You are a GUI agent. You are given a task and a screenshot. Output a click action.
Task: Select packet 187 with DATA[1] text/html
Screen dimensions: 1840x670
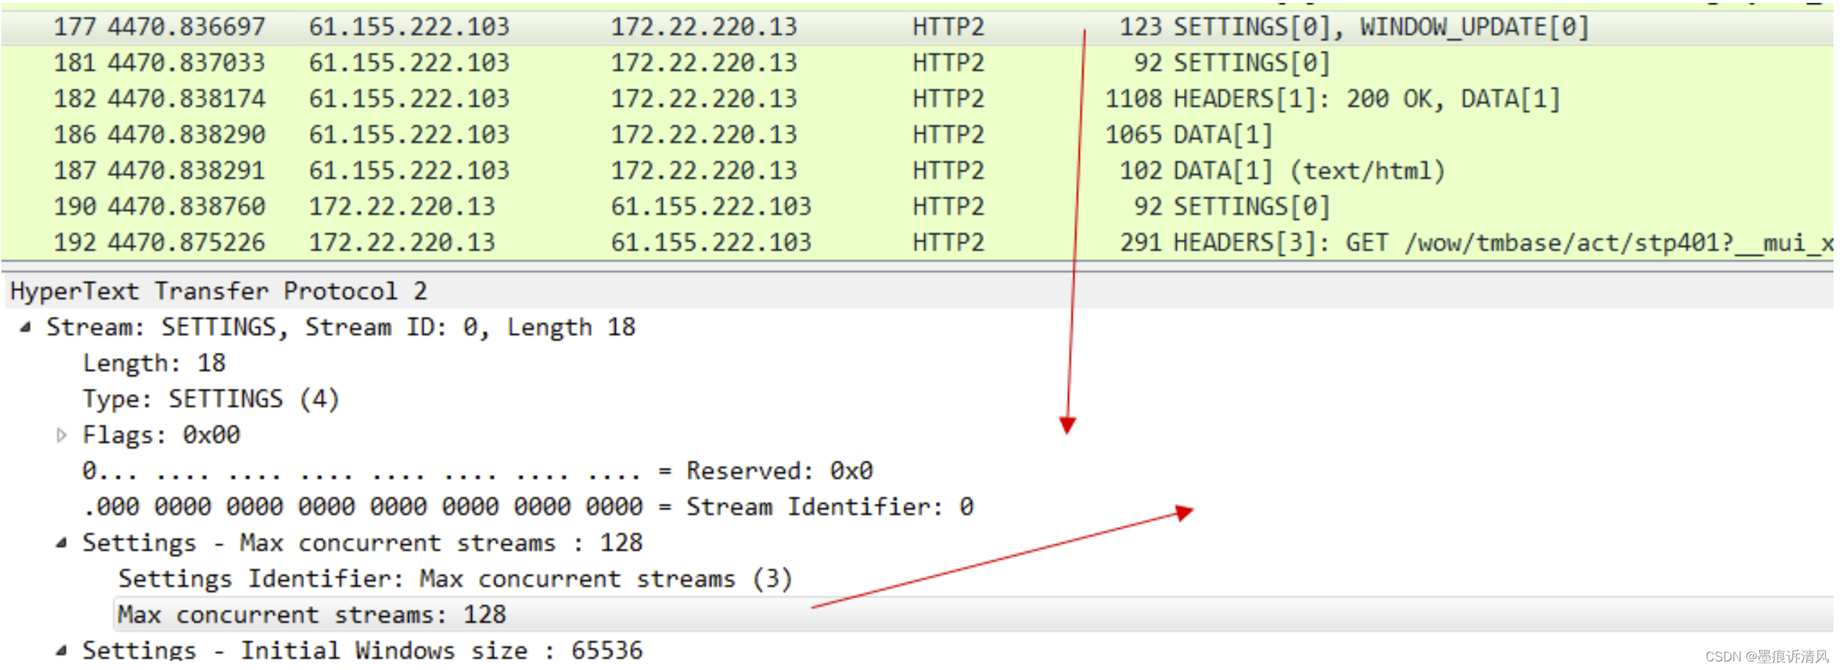pos(575,170)
